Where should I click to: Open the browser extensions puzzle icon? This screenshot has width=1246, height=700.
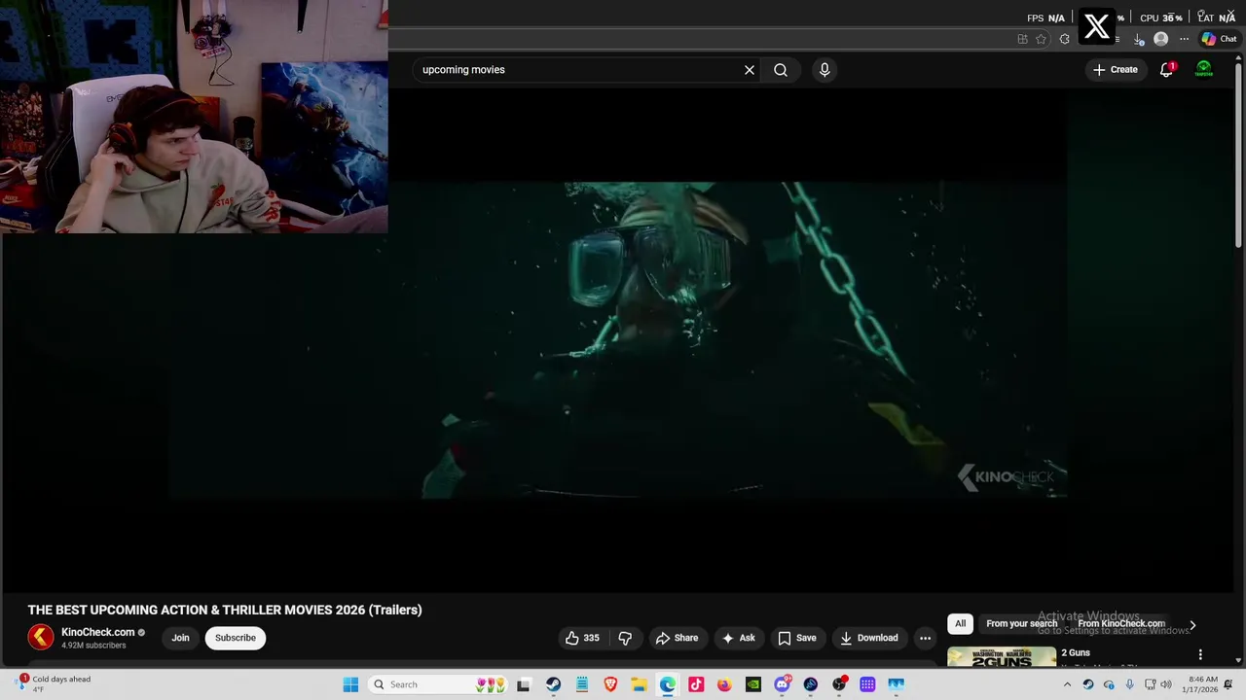pos(1065,39)
